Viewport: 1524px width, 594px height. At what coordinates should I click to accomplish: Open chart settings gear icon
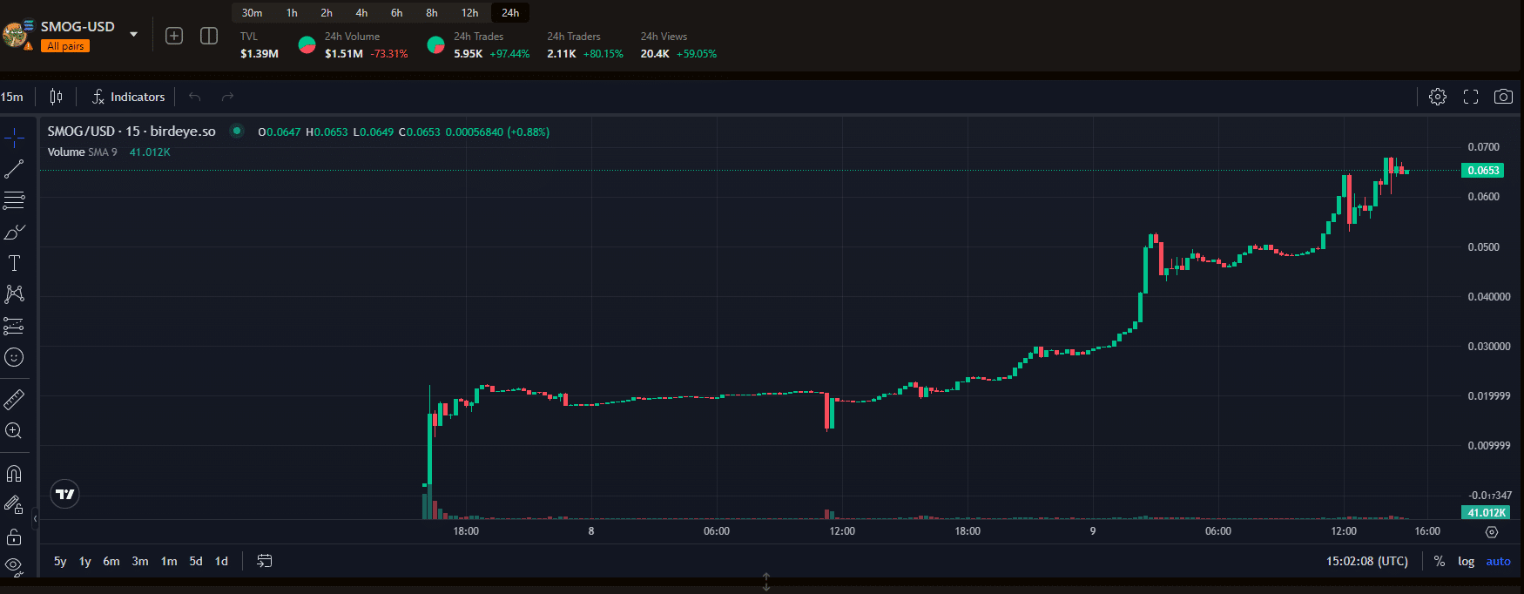pos(1438,97)
